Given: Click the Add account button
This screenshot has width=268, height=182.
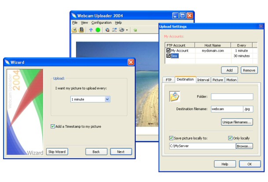Looking at the screenshot, I should pyautogui.click(x=229, y=70).
